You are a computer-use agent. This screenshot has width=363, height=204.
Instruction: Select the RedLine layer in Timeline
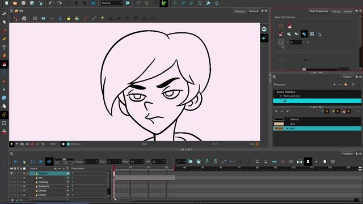[x=48, y=173]
